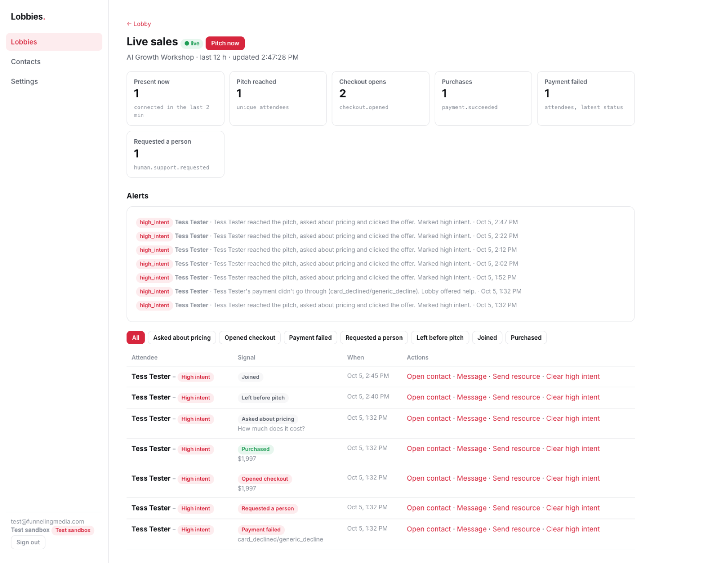712x563 pixels.
Task: Click the Lobbies. logo
Action: [x=28, y=17]
